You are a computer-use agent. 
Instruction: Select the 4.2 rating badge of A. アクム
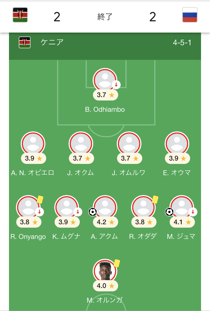click(106, 222)
